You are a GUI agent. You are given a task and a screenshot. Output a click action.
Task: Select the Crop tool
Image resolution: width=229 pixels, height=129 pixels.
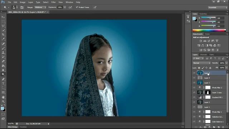3,35
